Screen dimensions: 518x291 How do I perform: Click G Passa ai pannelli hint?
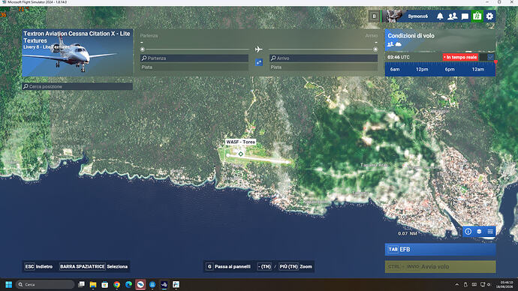[x=228, y=266]
